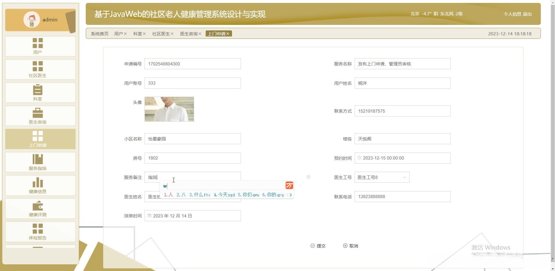Click the 楼栋 field showing 天悦阁
The image size is (555, 271).
[x=403, y=139]
